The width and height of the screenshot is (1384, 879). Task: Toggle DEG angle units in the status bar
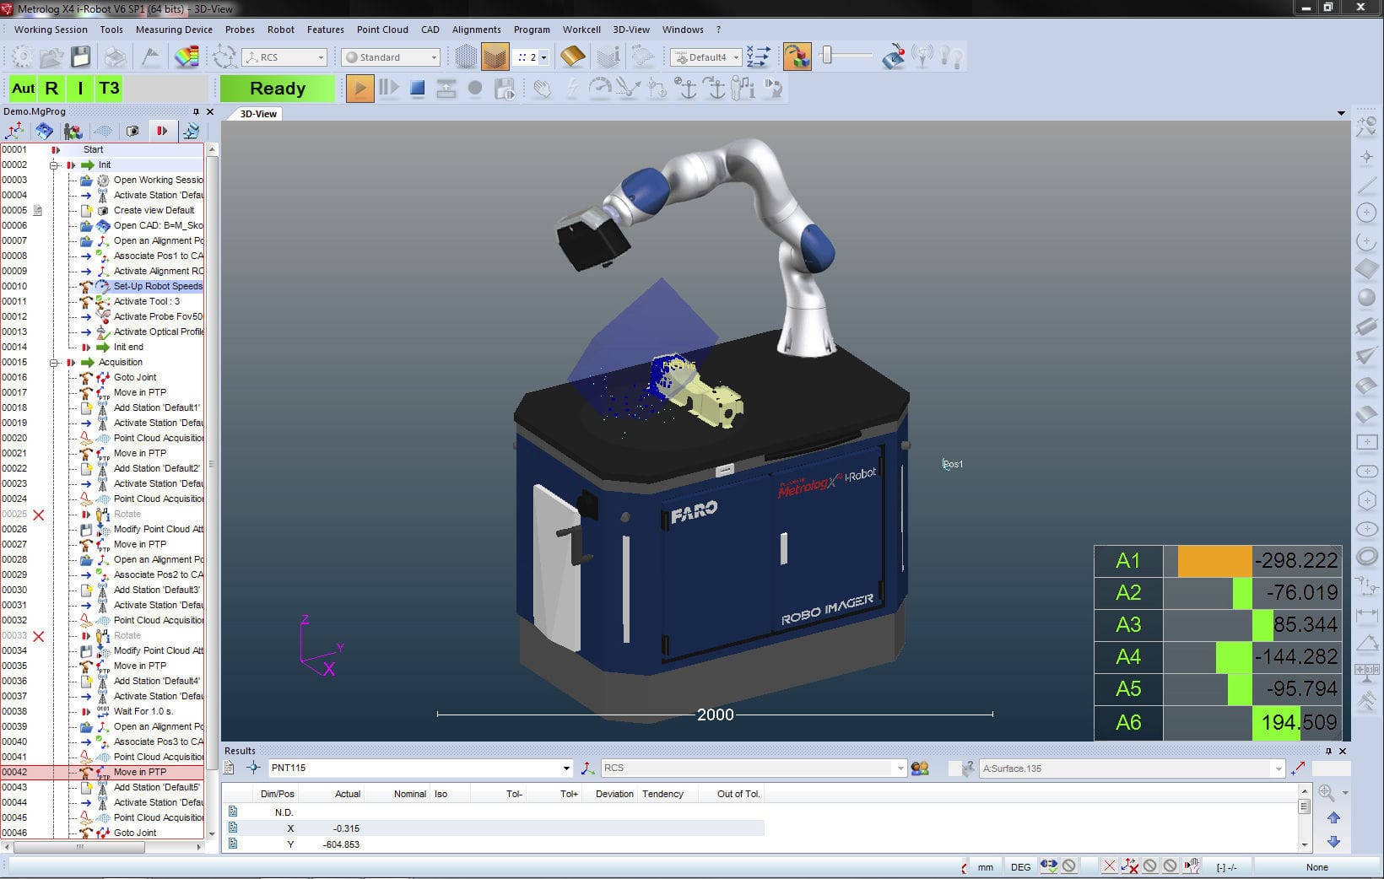click(x=1019, y=866)
